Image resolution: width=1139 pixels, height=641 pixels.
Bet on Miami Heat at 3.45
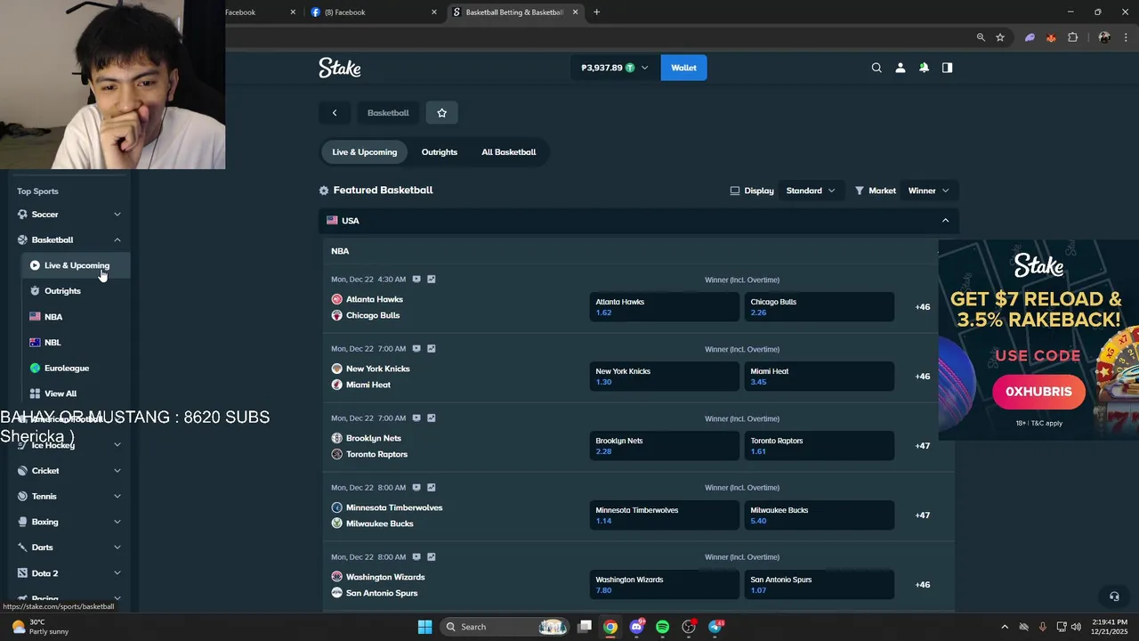click(819, 377)
